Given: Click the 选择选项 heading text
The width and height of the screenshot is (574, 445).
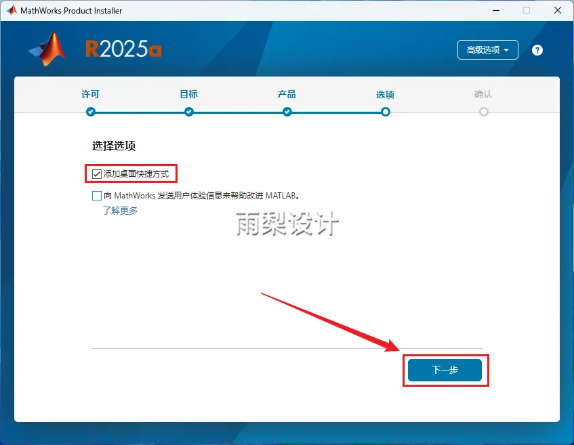Looking at the screenshot, I should (x=114, y=146).
